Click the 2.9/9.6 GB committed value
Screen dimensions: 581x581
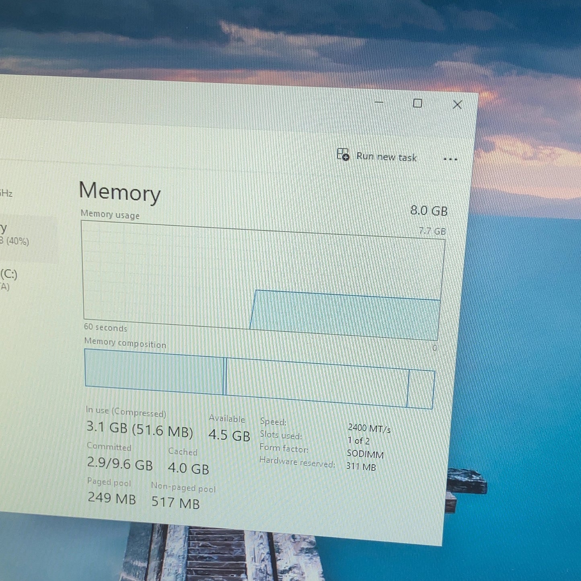pos(120,464)
